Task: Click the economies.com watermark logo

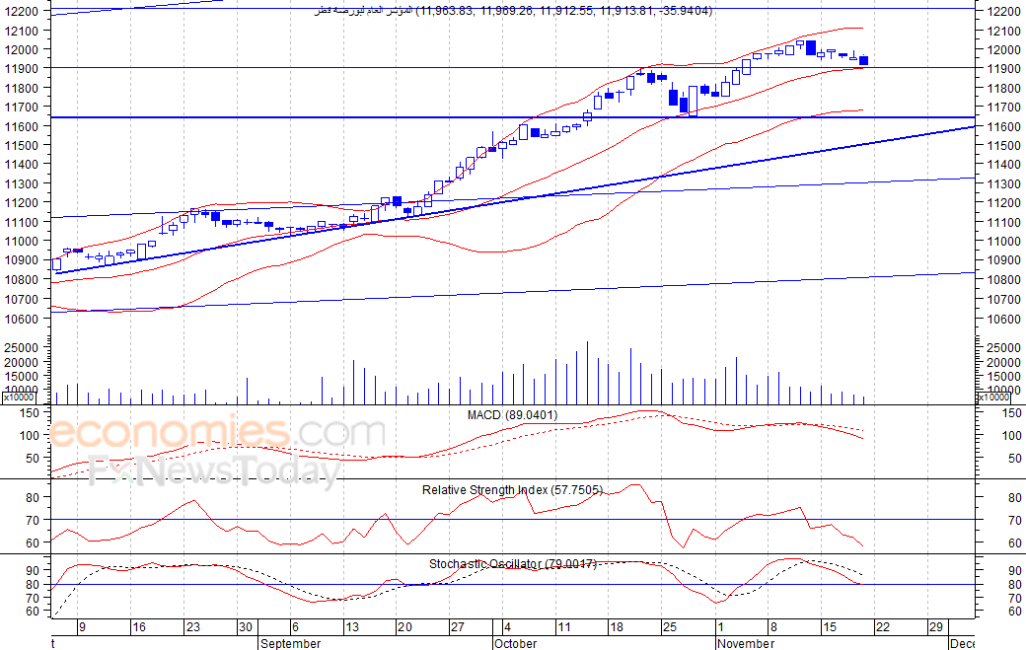Action: click(x=217, y=433)
